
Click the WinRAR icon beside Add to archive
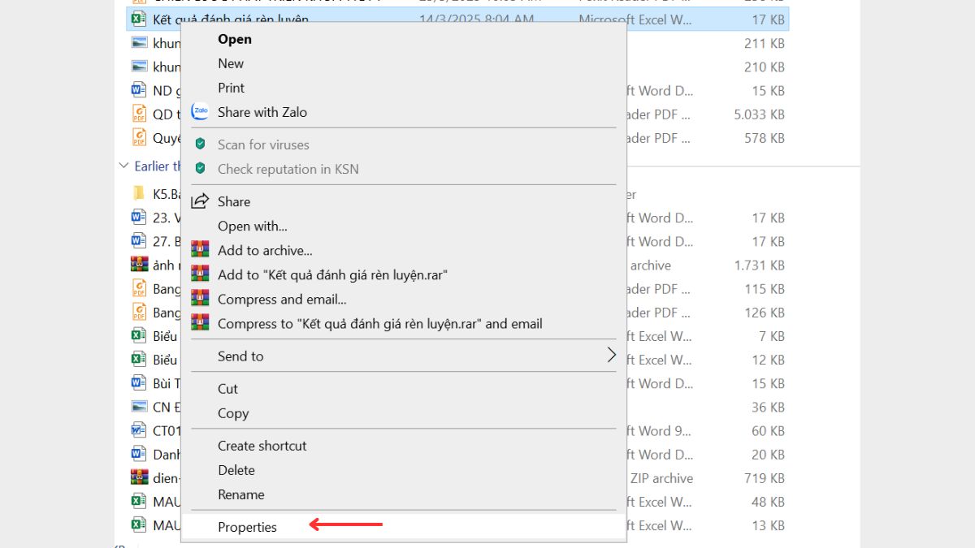coord(200,250)
